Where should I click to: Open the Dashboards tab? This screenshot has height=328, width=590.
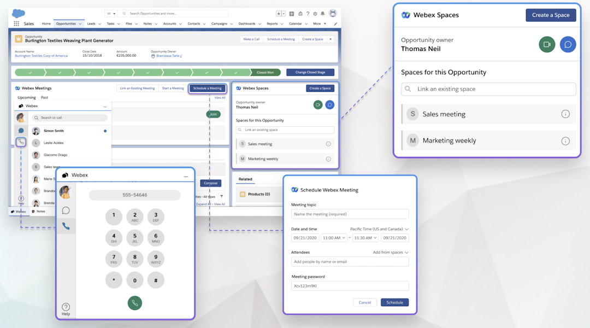(x=247, y=24)
